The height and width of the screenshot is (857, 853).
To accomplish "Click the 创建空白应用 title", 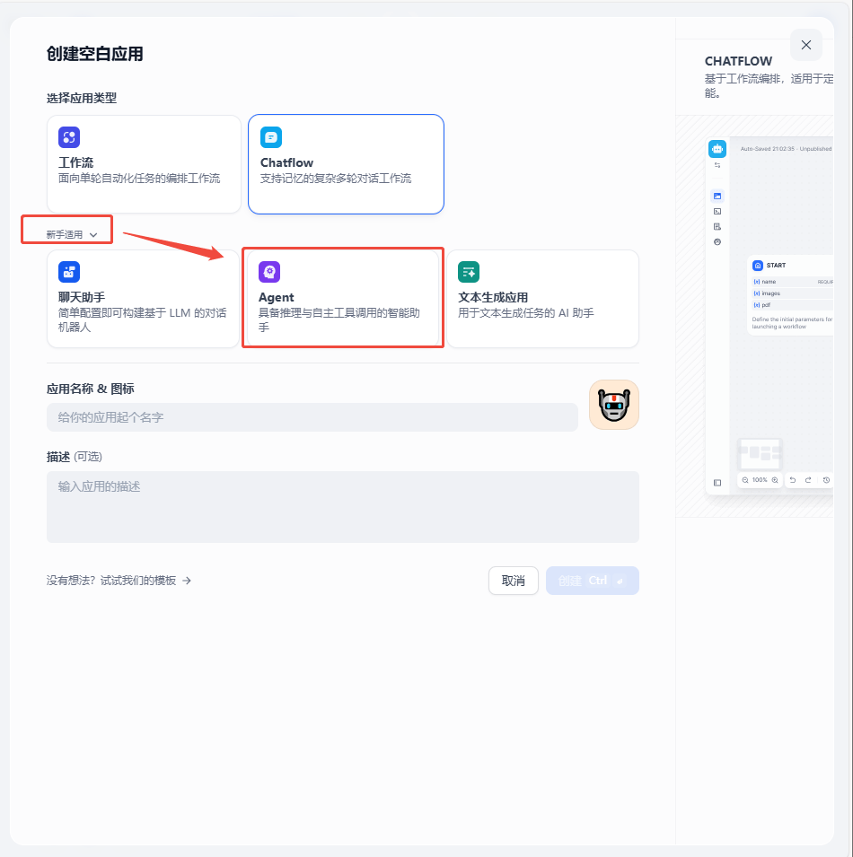I will 94,54.
